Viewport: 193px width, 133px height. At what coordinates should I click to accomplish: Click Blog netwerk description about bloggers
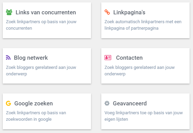(x=41, y=71)
